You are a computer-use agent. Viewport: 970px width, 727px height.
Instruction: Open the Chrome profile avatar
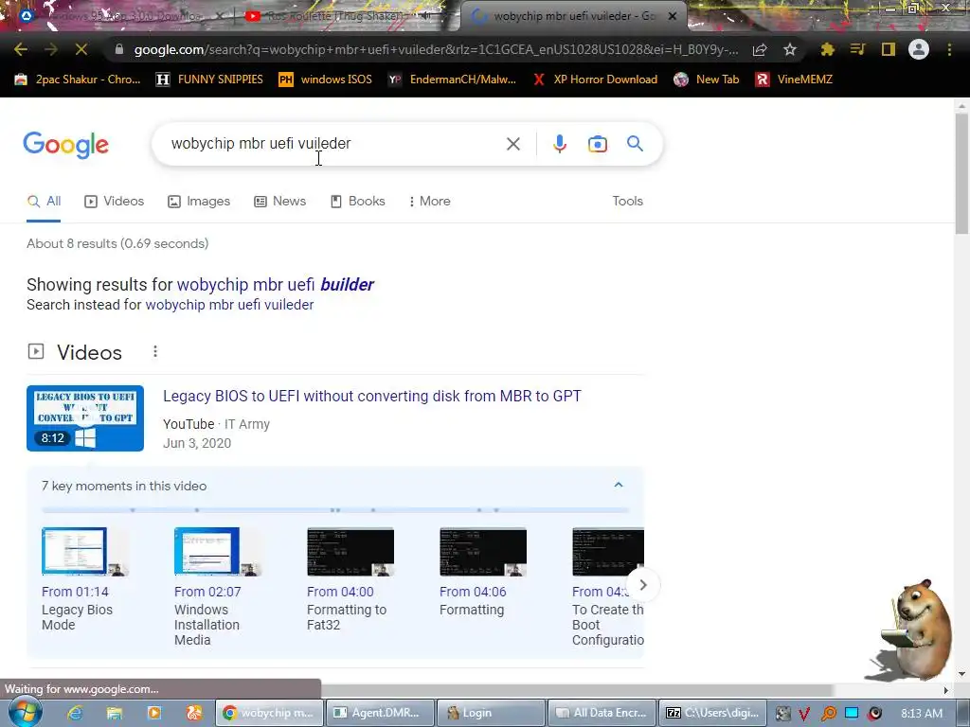[919, 49]
